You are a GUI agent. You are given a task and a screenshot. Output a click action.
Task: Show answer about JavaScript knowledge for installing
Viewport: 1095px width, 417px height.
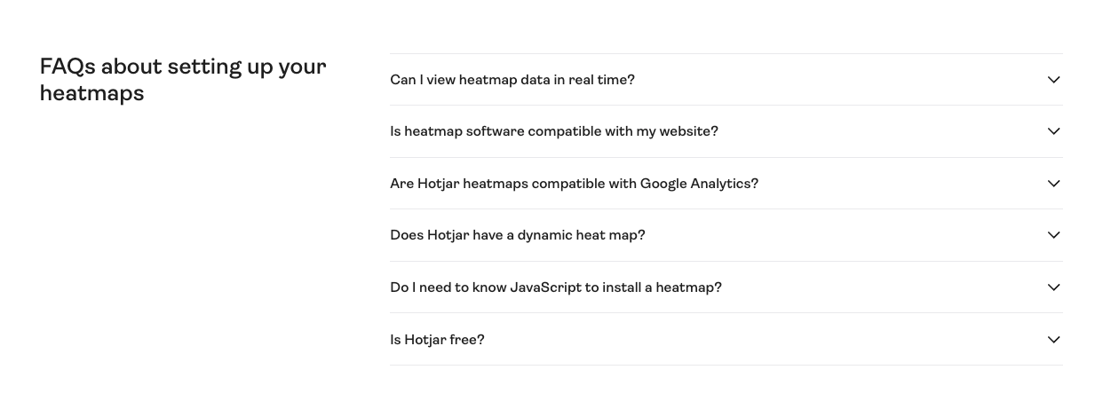pyautogui.click(x=556, y=287)
